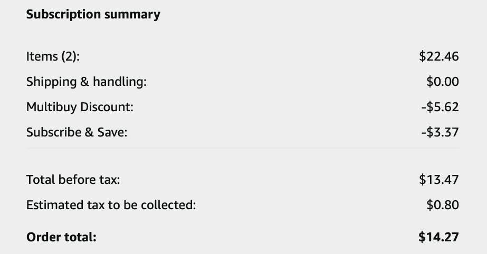
Task: Click the divider line below Subscribe & Save
Action: coord(243,148)
